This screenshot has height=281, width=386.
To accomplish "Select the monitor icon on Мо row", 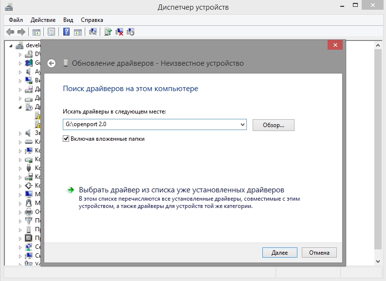I will (x=29, y=194).
